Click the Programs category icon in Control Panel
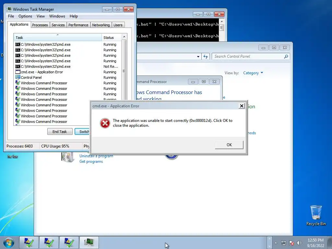 [x=67, y=157]
